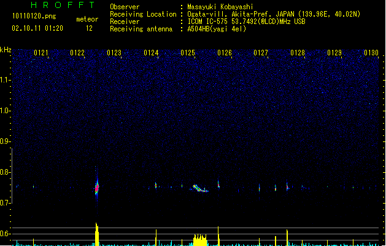Click the long drifting echo after 0125
Viewport: 386px width, 246px height.
point(200,188)
